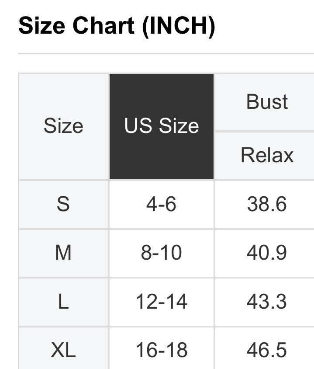The height and width of the screenshot is (369, 314).
Task: Click the 16-18 US size cell
Action: point(162,350)
